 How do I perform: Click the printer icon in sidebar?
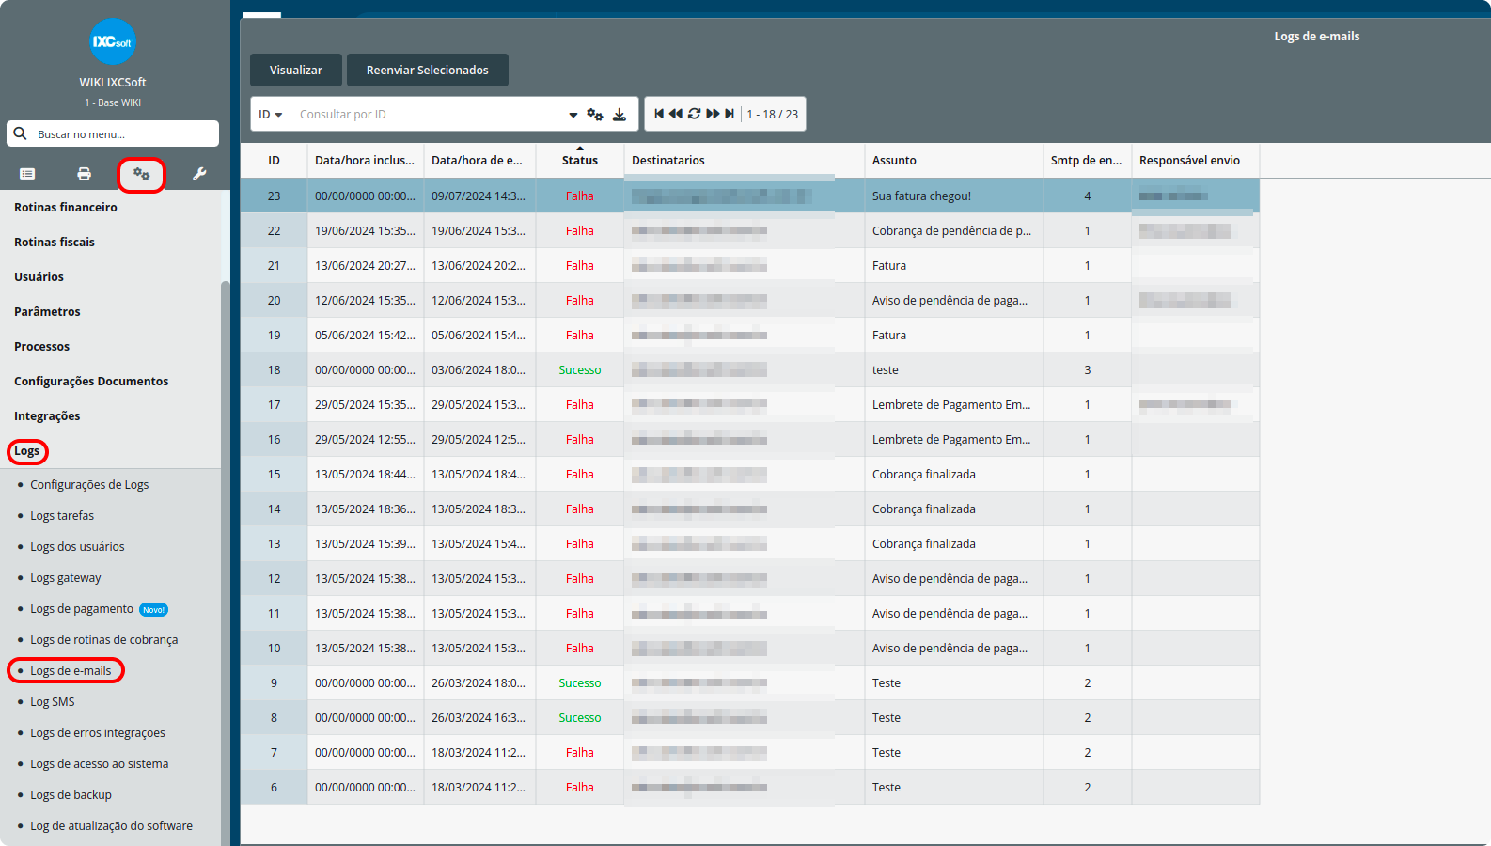(x=85, y=174)
